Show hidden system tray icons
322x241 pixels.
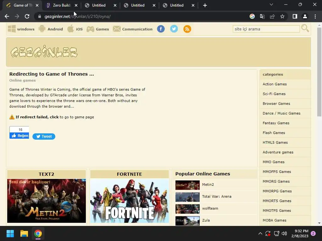tap(260, 233)
